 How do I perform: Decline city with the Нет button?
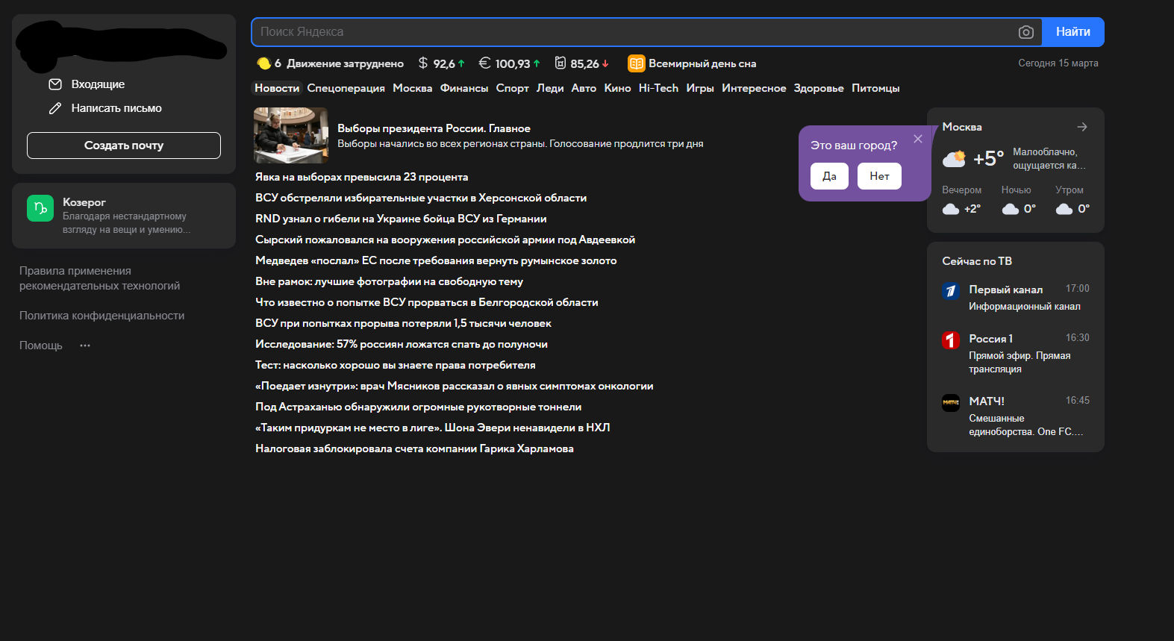(879, 176)
